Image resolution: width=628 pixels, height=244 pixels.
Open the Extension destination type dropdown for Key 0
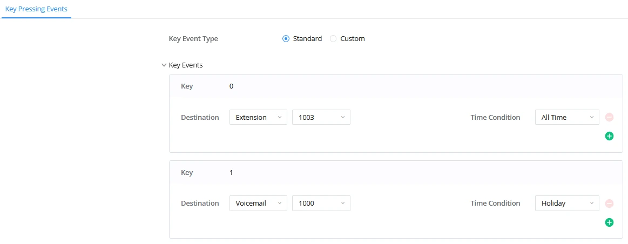coord(258,117)
